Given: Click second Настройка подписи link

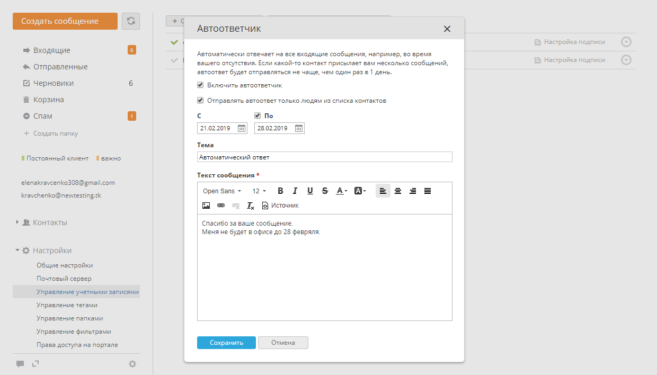Looking at the screenshot, I should click(570, 60).
